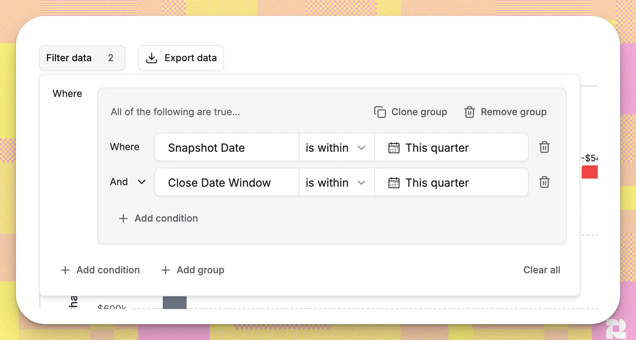
Task: Click the Remove group trash icon
Action: click(x=470, y=112)
